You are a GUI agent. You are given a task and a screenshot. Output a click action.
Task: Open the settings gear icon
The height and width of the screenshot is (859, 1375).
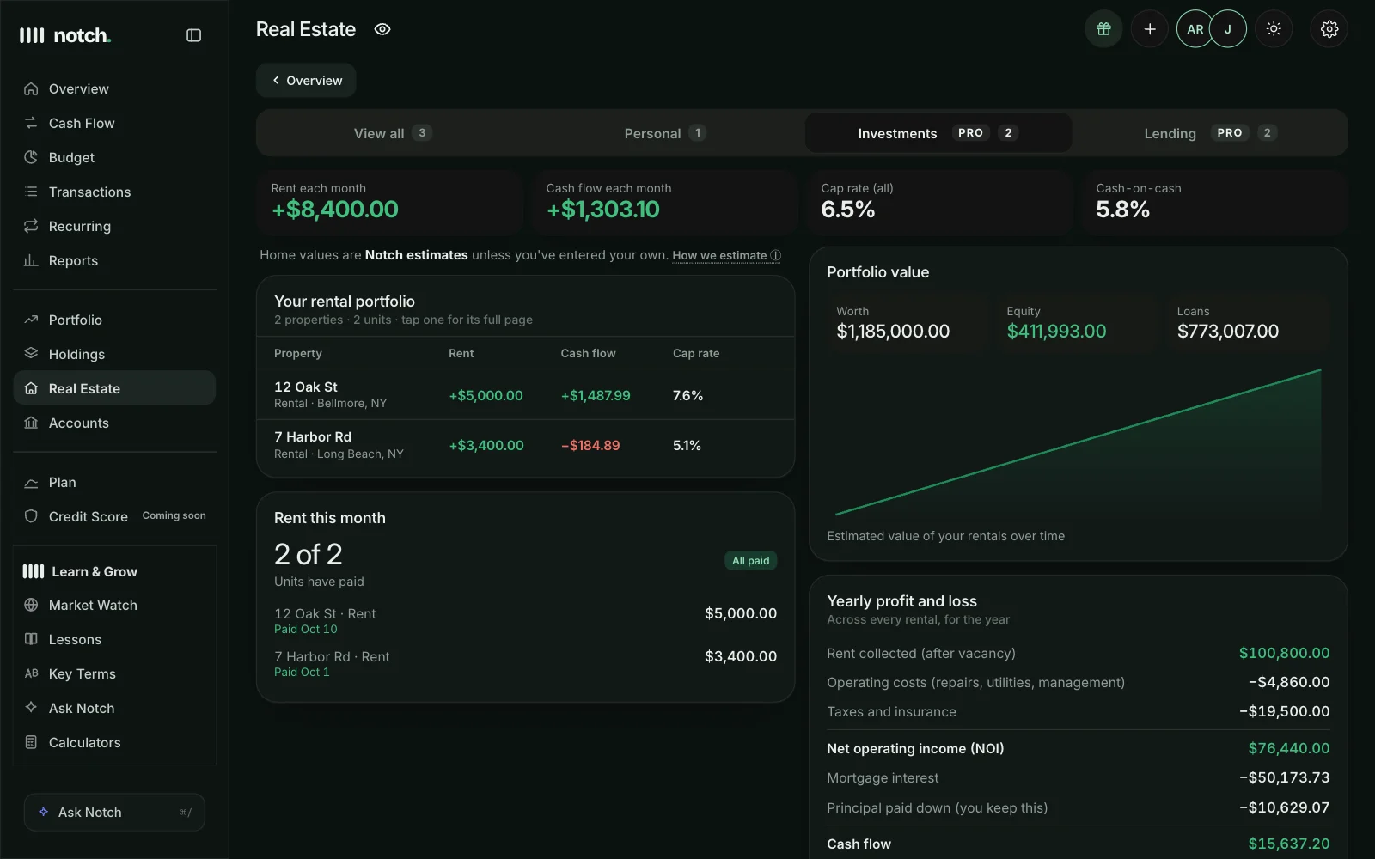pyautogui.click(x=1329, y=29)
